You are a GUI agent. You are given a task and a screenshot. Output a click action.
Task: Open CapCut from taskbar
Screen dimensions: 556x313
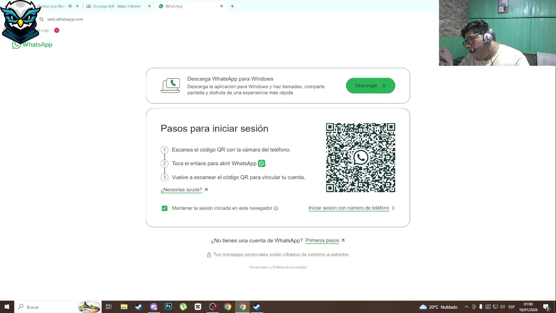tap(198, 307)
